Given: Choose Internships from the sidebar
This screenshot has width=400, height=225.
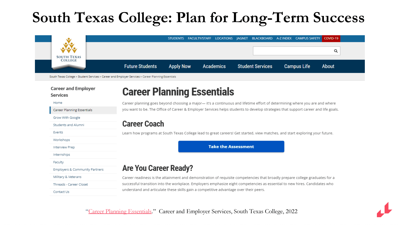Looking at the screenshot, I should pyautogui.click(x=62, y=155).
